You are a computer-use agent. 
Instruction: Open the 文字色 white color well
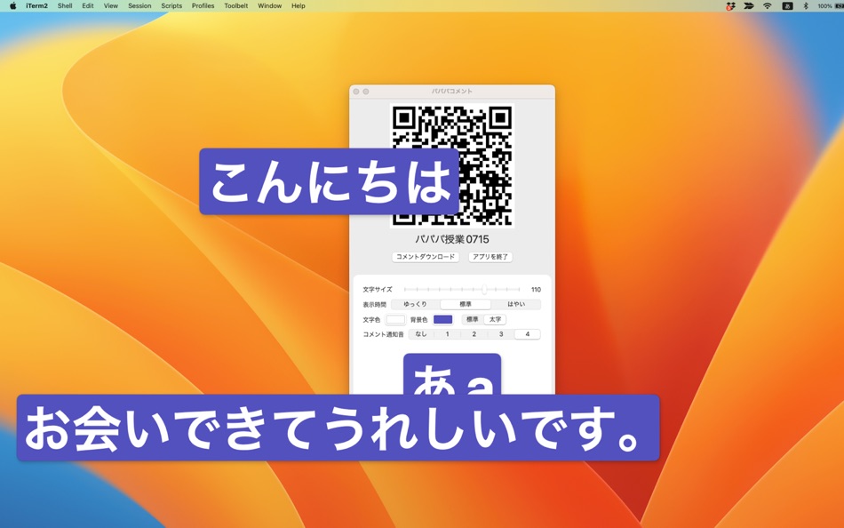(x=395, y=319)
